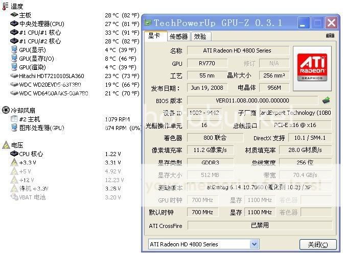Click the 图形处理器(GPU) fan icon

coord(14,127)
